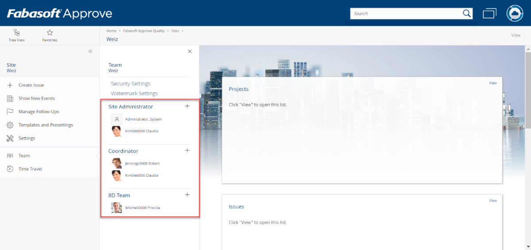
Task: Click Issues widget title
Action: click(236, 207)
